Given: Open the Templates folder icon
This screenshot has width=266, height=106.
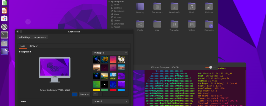Looking at the screenshot, I should click(174, 25).
